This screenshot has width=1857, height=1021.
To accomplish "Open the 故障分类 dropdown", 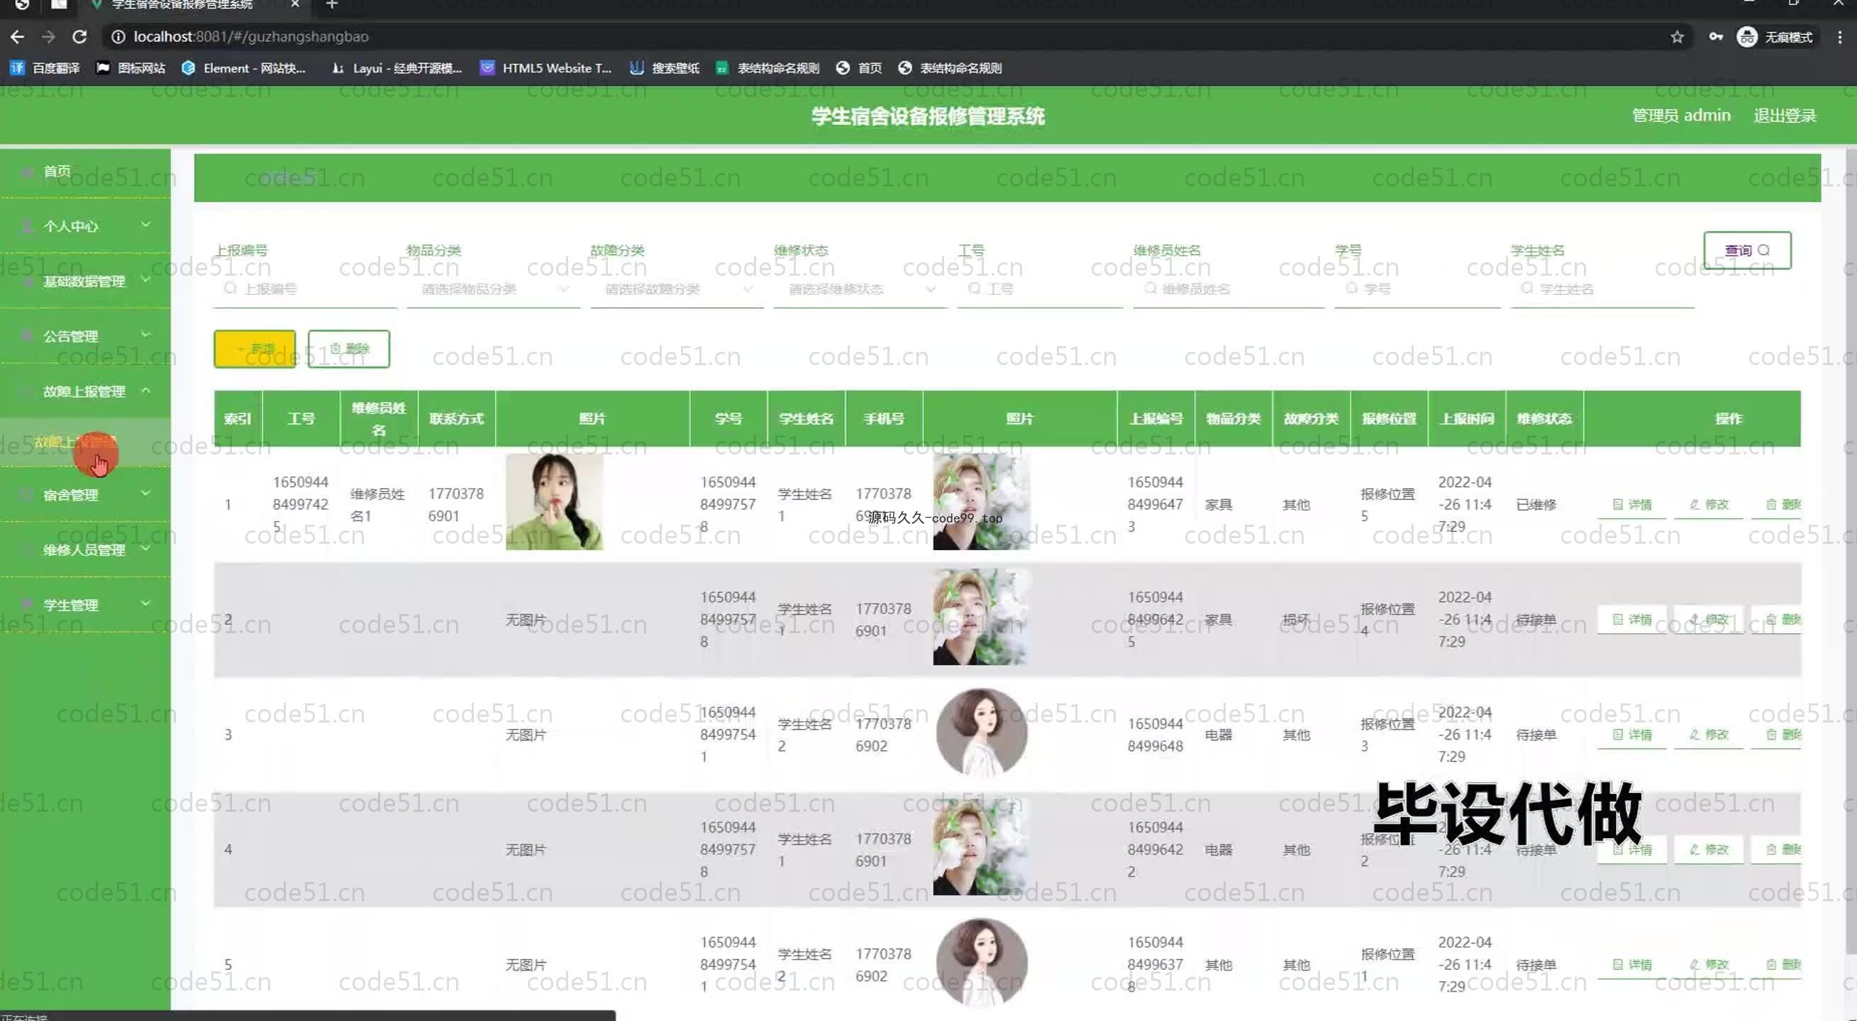I will click(x=677, y=290).
